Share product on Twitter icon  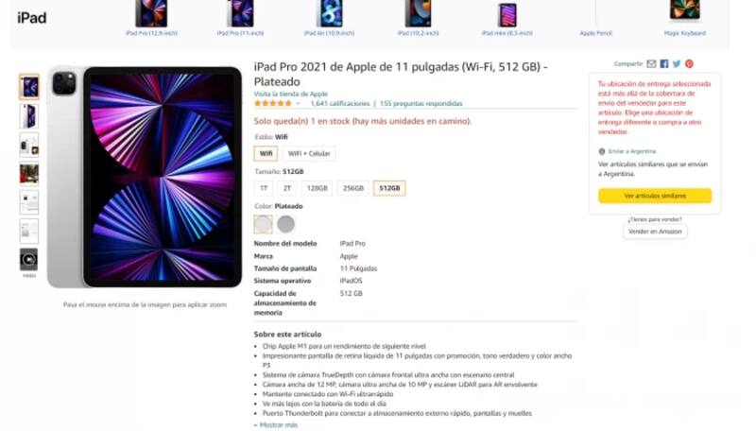[677, 63]
